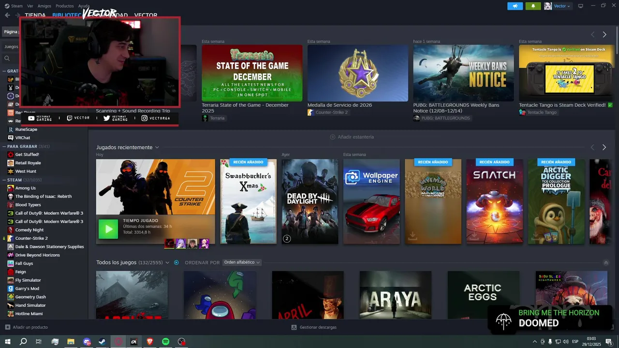This screenshot has height=348, width=619.
Task: Click taskbar volume speaker icon
Action: pyautogui.click(x=567, y=342)
